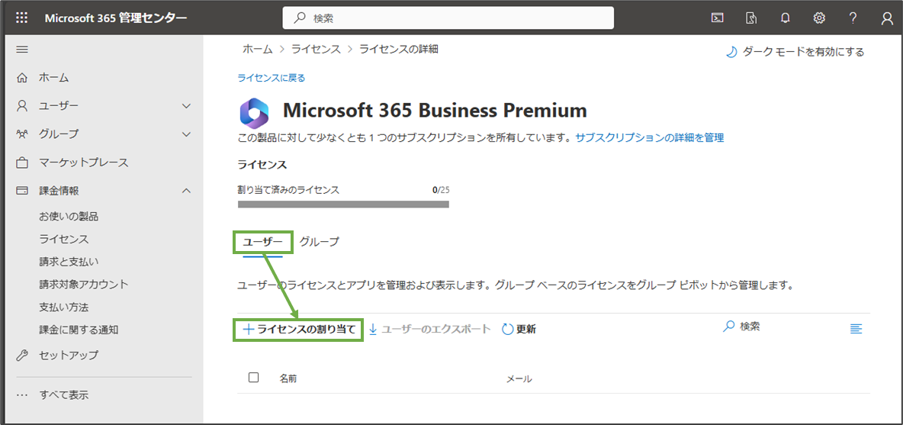The height and width of the screenshot is (425, 903).
Task: Enable ダーク モードを有効にする
Action: pos(795,53)
